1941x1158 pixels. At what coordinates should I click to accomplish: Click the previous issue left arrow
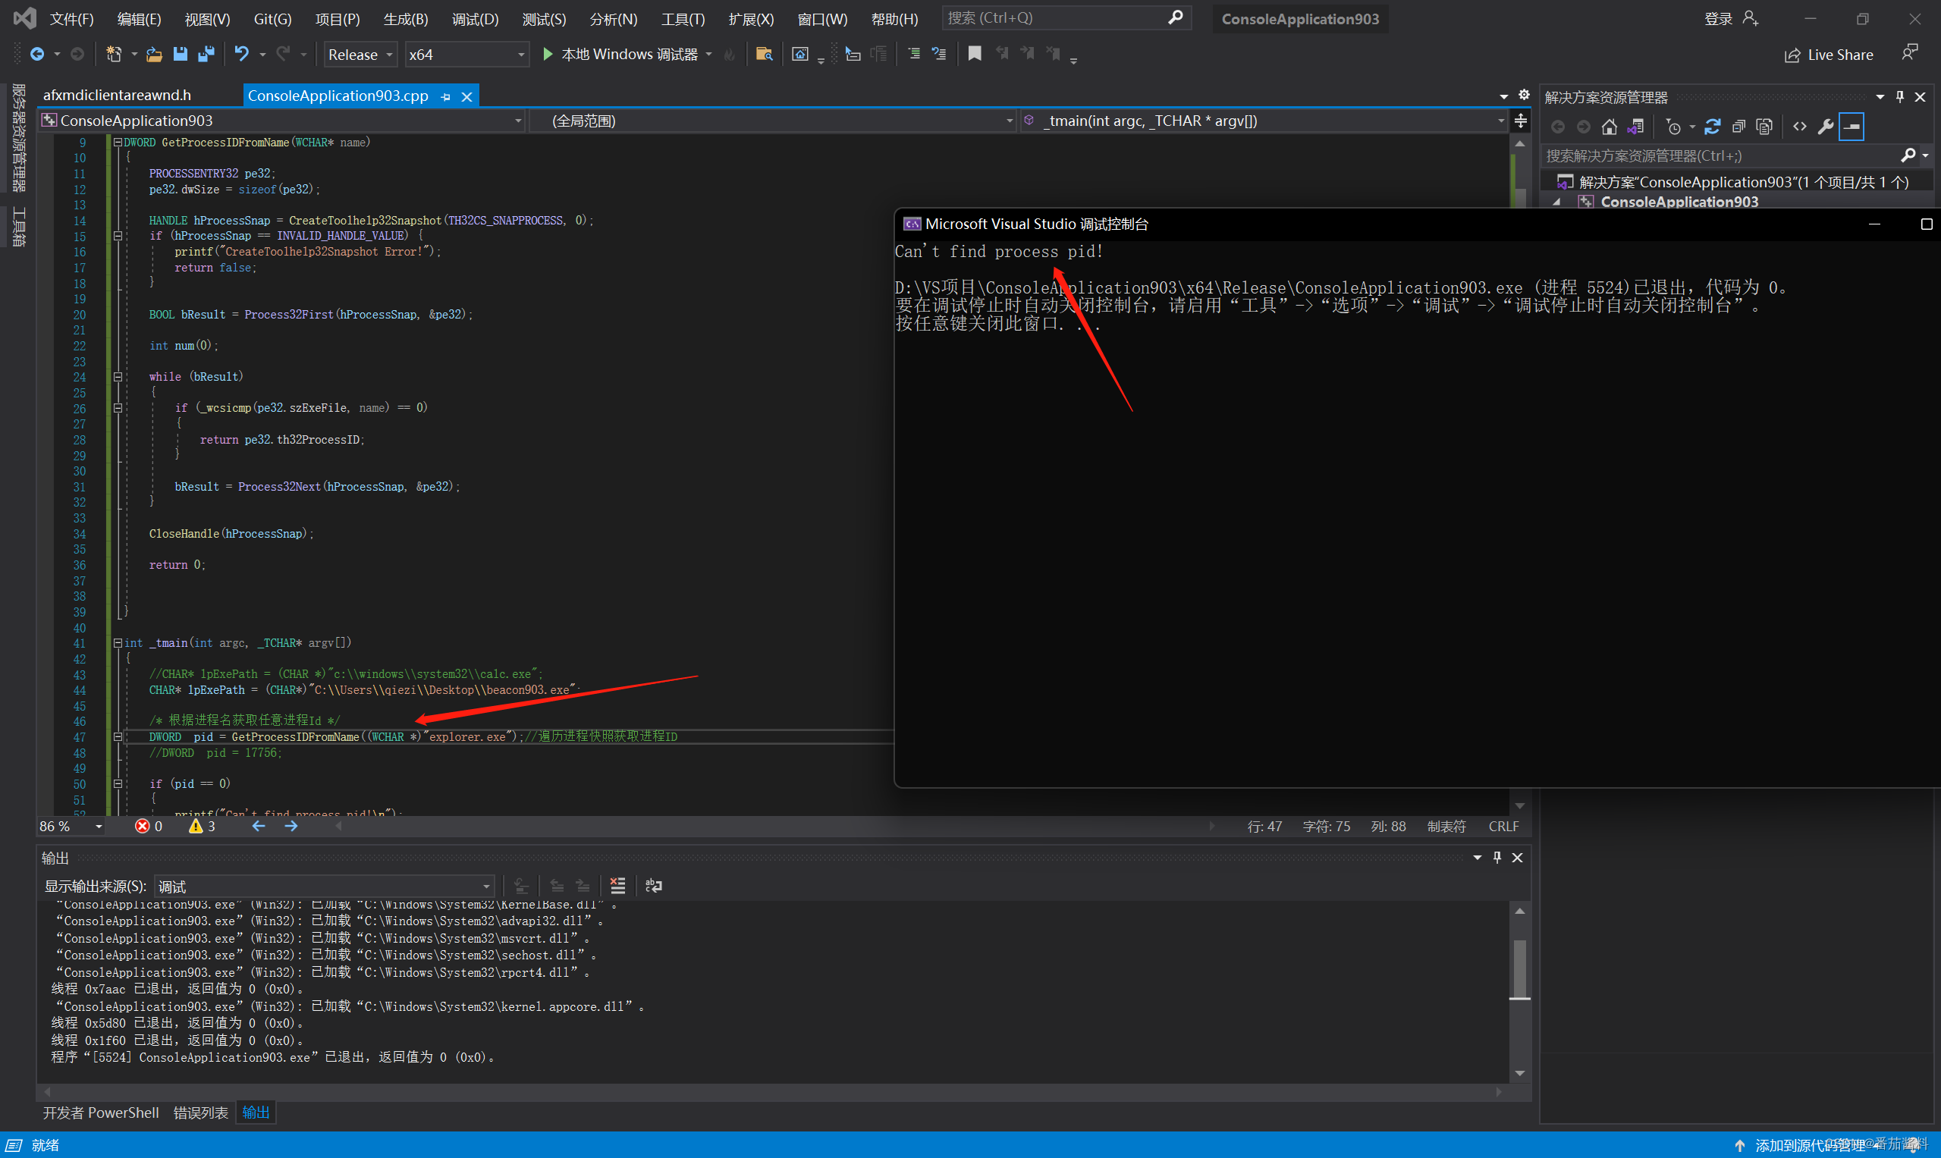pyautogui.click(x=259, y=827)
